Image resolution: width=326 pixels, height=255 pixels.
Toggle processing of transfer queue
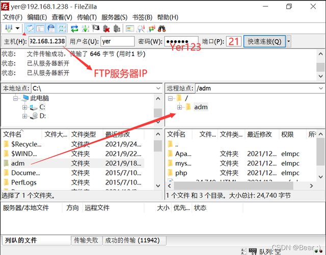click(x=85, y=29)
